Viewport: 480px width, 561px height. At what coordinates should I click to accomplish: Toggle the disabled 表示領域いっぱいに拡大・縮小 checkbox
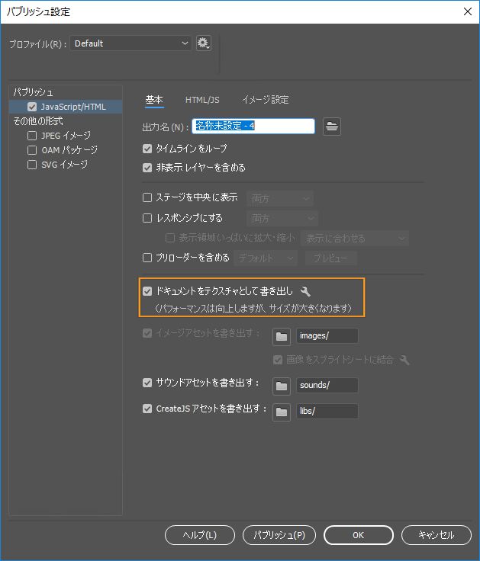tap(169, 238)
